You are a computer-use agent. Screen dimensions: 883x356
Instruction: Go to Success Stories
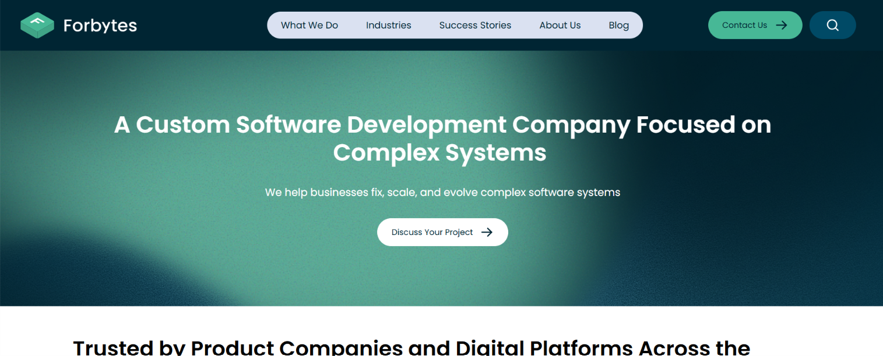click(x=475, y=25)
